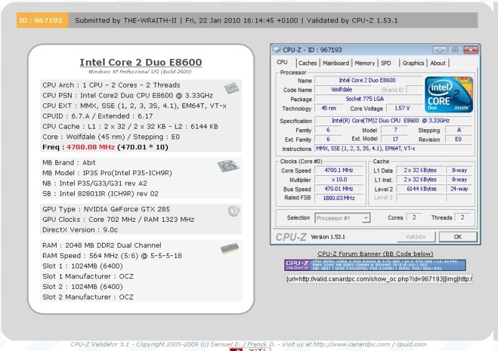
Task: Click the Version 1.53.1 label
Action: [328, 237]
